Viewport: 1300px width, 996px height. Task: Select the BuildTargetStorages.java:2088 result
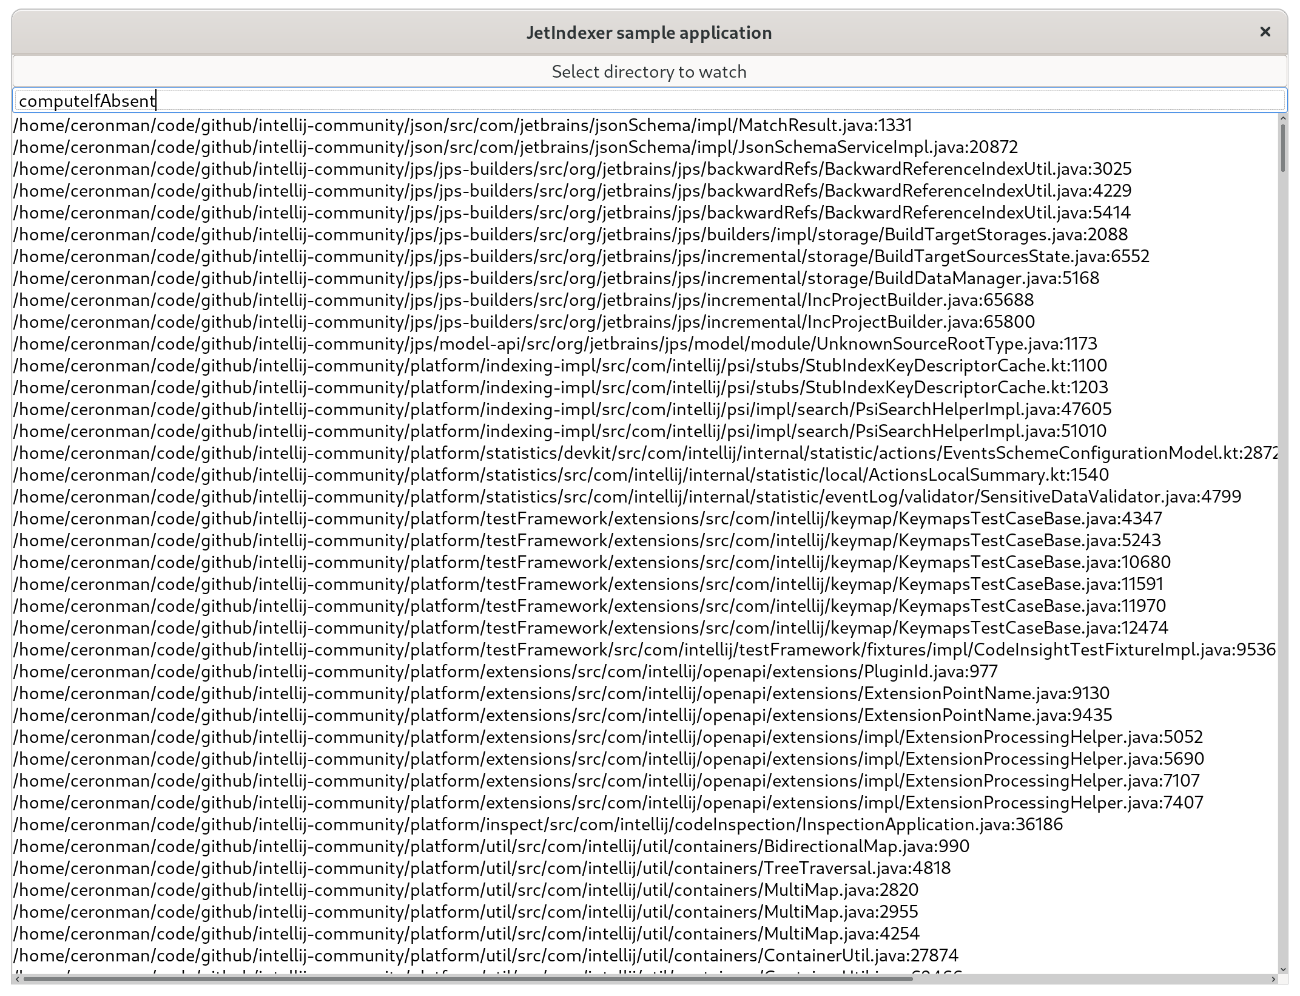tap(570, 235)
